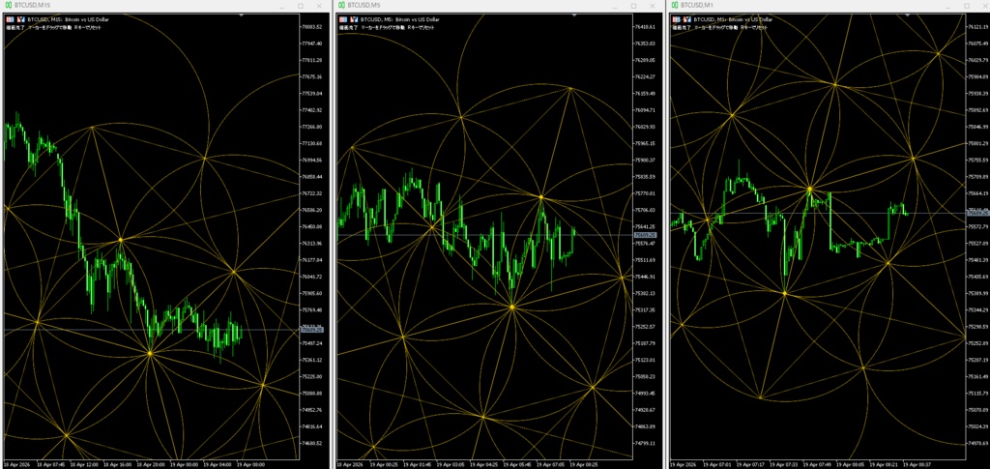Screen dimensions: 990x469
Task: Click price 75123.01 on M5 axis
Action: pos(646,360)
